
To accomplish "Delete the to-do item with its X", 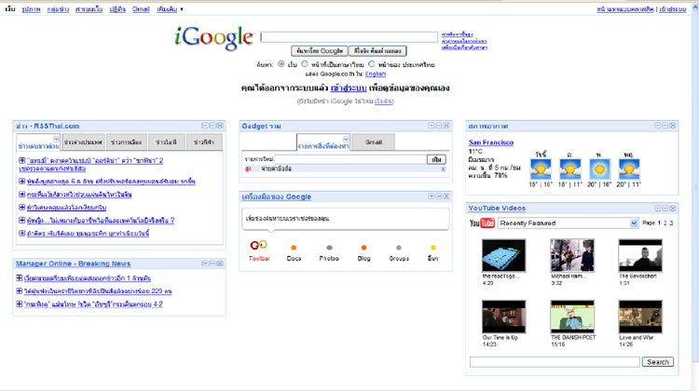I will [x=443, y=169].
